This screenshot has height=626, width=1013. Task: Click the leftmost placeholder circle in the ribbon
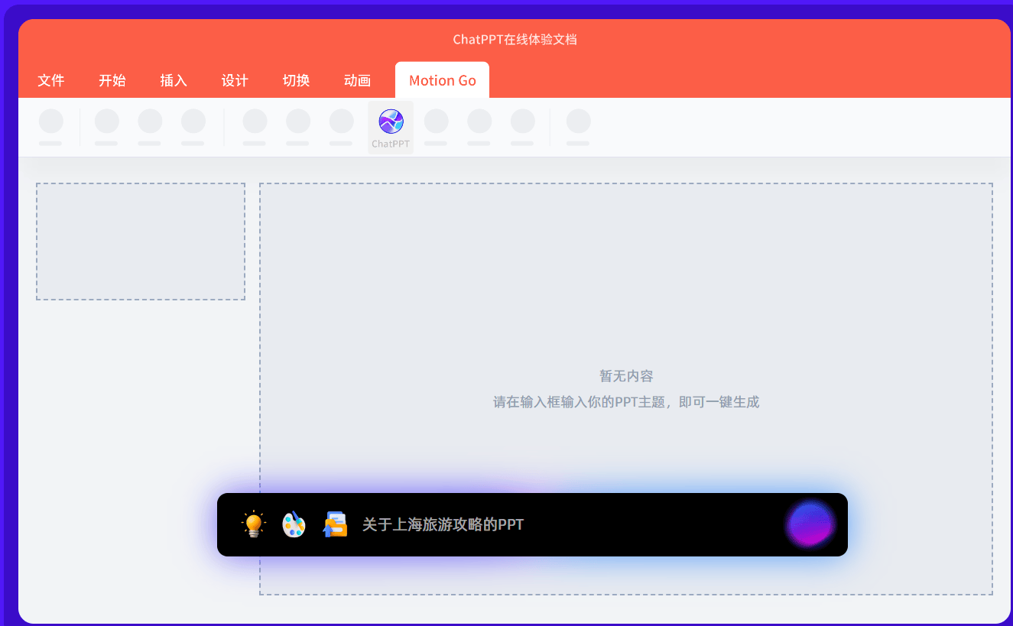point(51,122)
